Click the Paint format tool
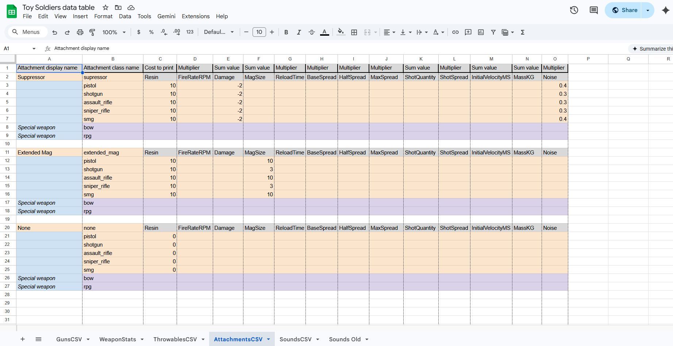 coord(92,32)
